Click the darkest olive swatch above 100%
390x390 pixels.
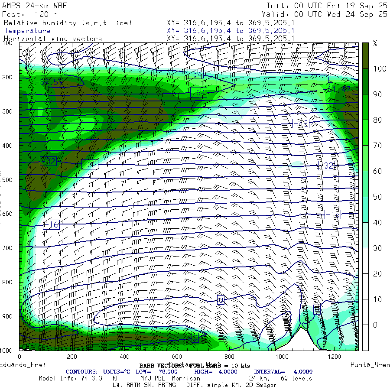(x=365, y=56)
